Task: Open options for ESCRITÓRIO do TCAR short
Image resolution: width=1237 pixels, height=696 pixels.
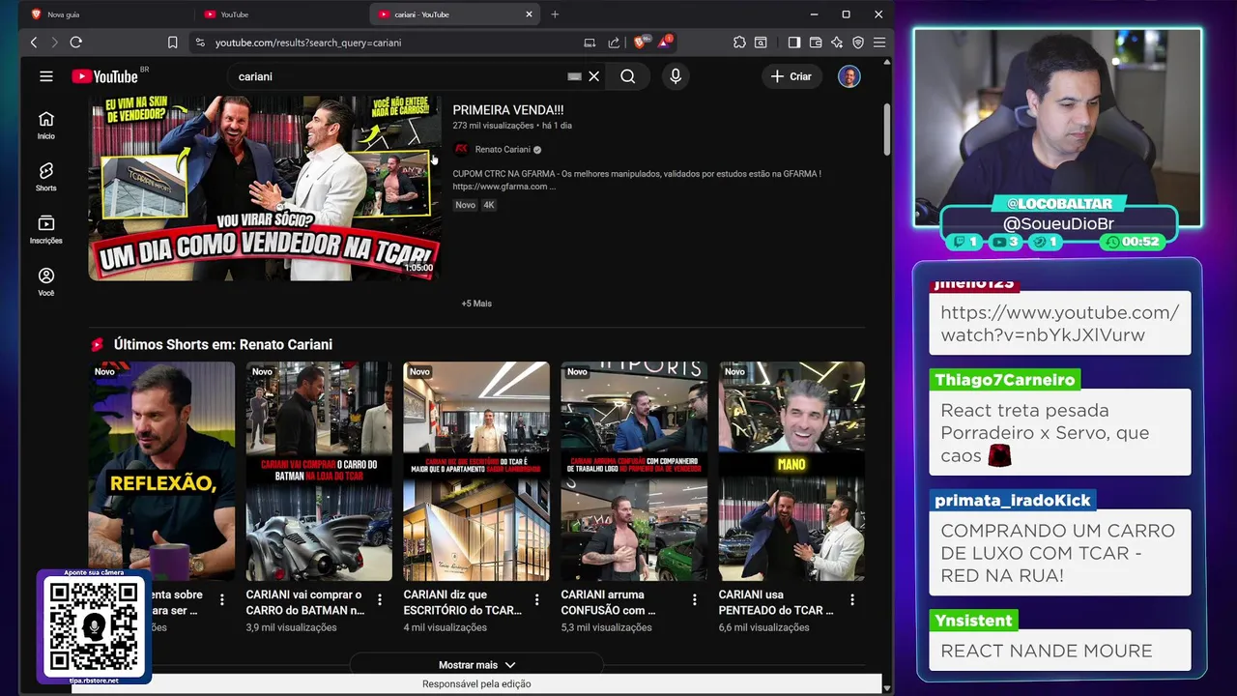Action: coord(537,599)
